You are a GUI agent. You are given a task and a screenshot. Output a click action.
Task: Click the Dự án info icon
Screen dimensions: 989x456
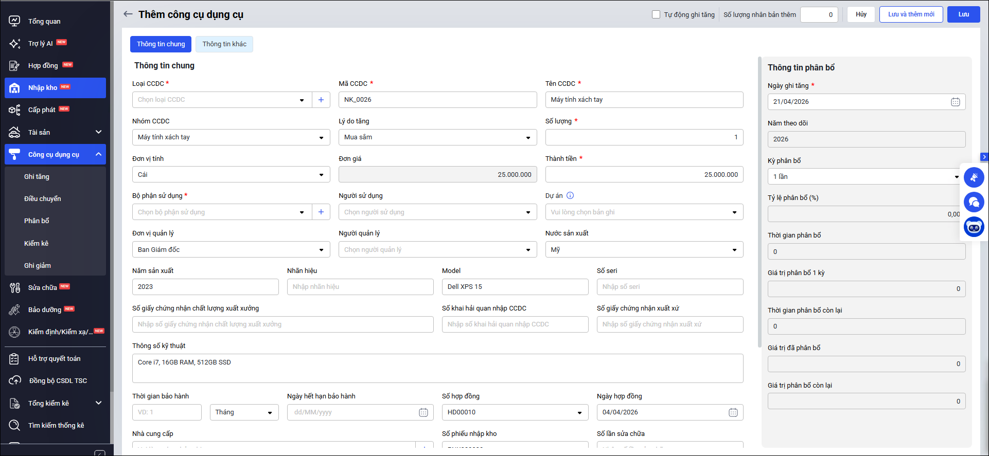[570, 195]
